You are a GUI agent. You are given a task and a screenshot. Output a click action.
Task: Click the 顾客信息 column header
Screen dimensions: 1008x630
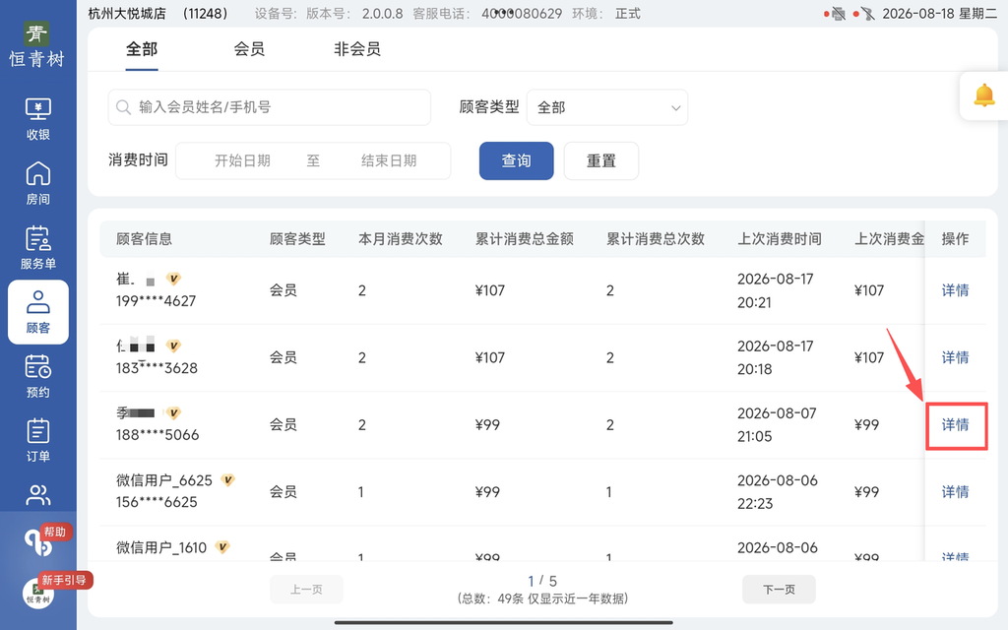tap(144, 239)
